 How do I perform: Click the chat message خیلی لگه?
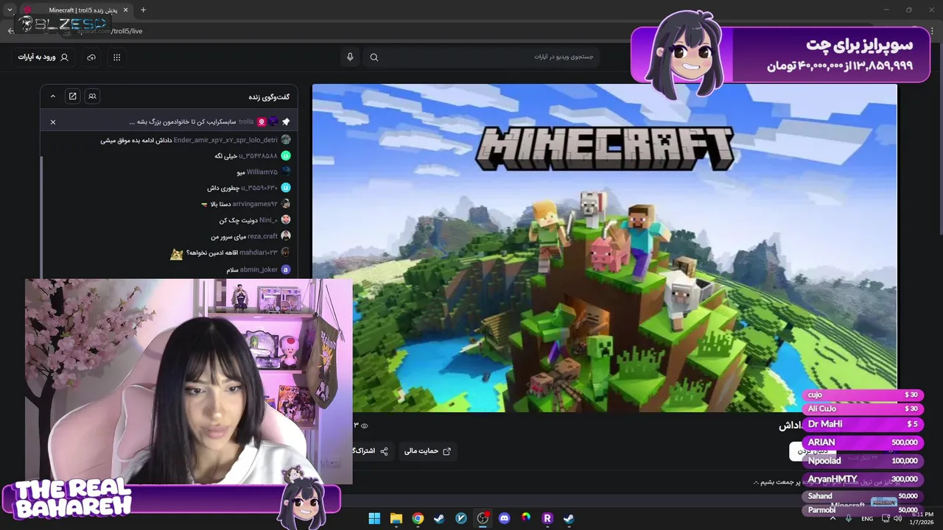point(225,156)
